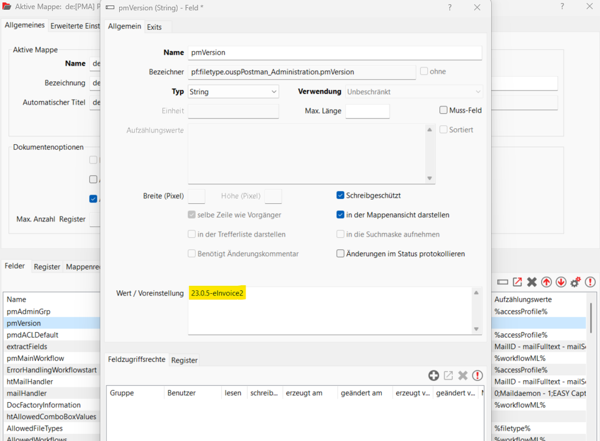Open the Erweiterte Einst tab in back window

(x=75, y=26)
